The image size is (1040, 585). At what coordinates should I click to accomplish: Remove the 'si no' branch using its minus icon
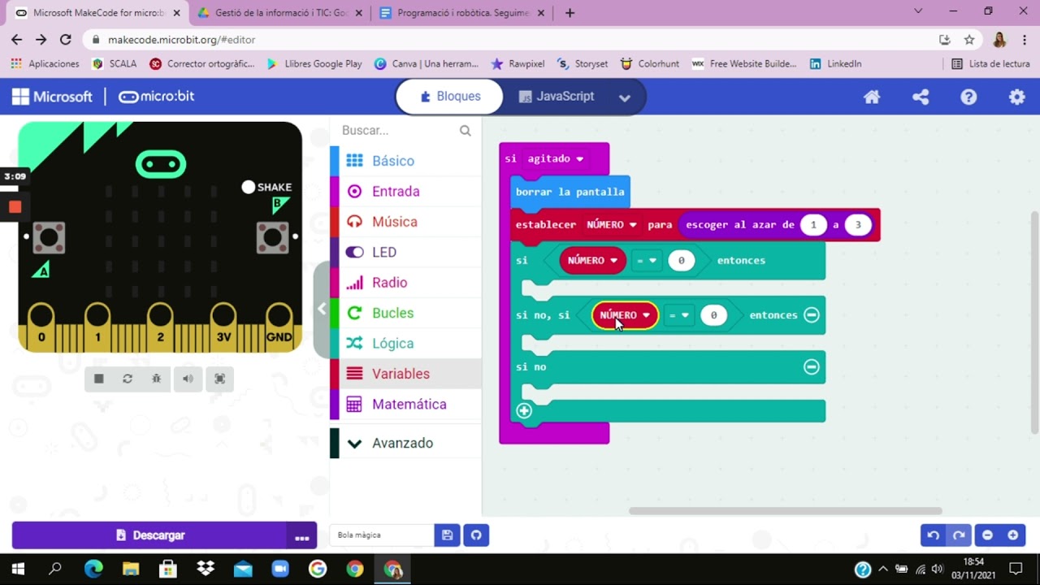tap(811, 367)
